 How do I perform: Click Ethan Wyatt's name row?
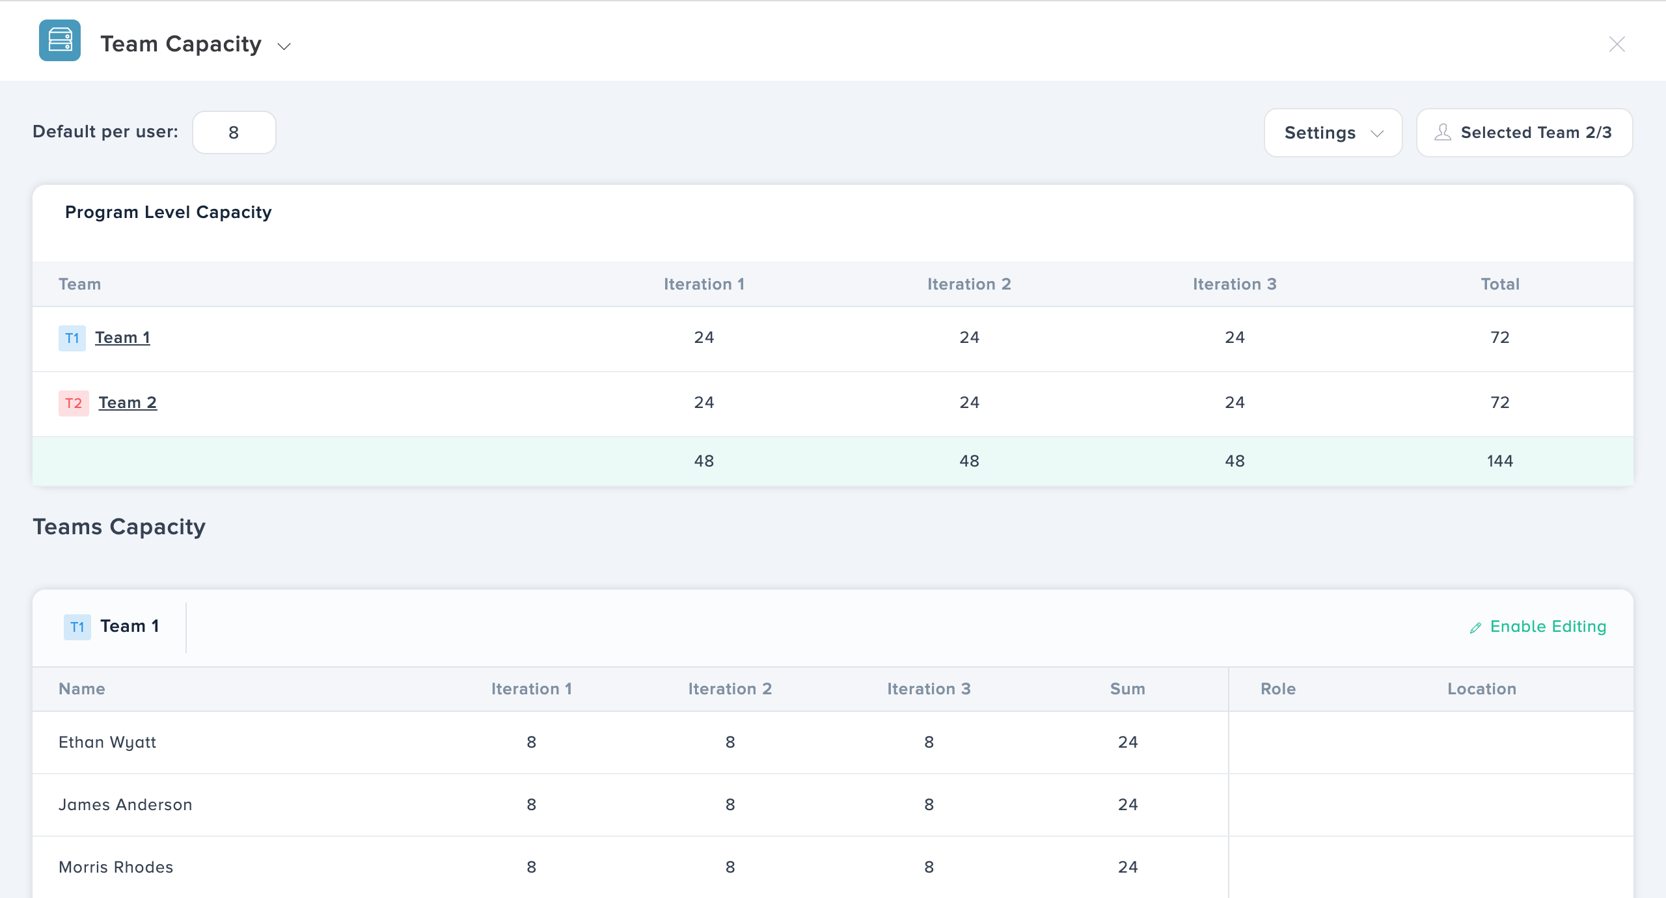(107, 742)
